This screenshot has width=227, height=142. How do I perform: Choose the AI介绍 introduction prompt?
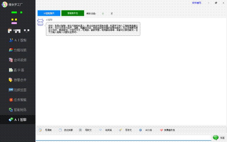point(145,130)
